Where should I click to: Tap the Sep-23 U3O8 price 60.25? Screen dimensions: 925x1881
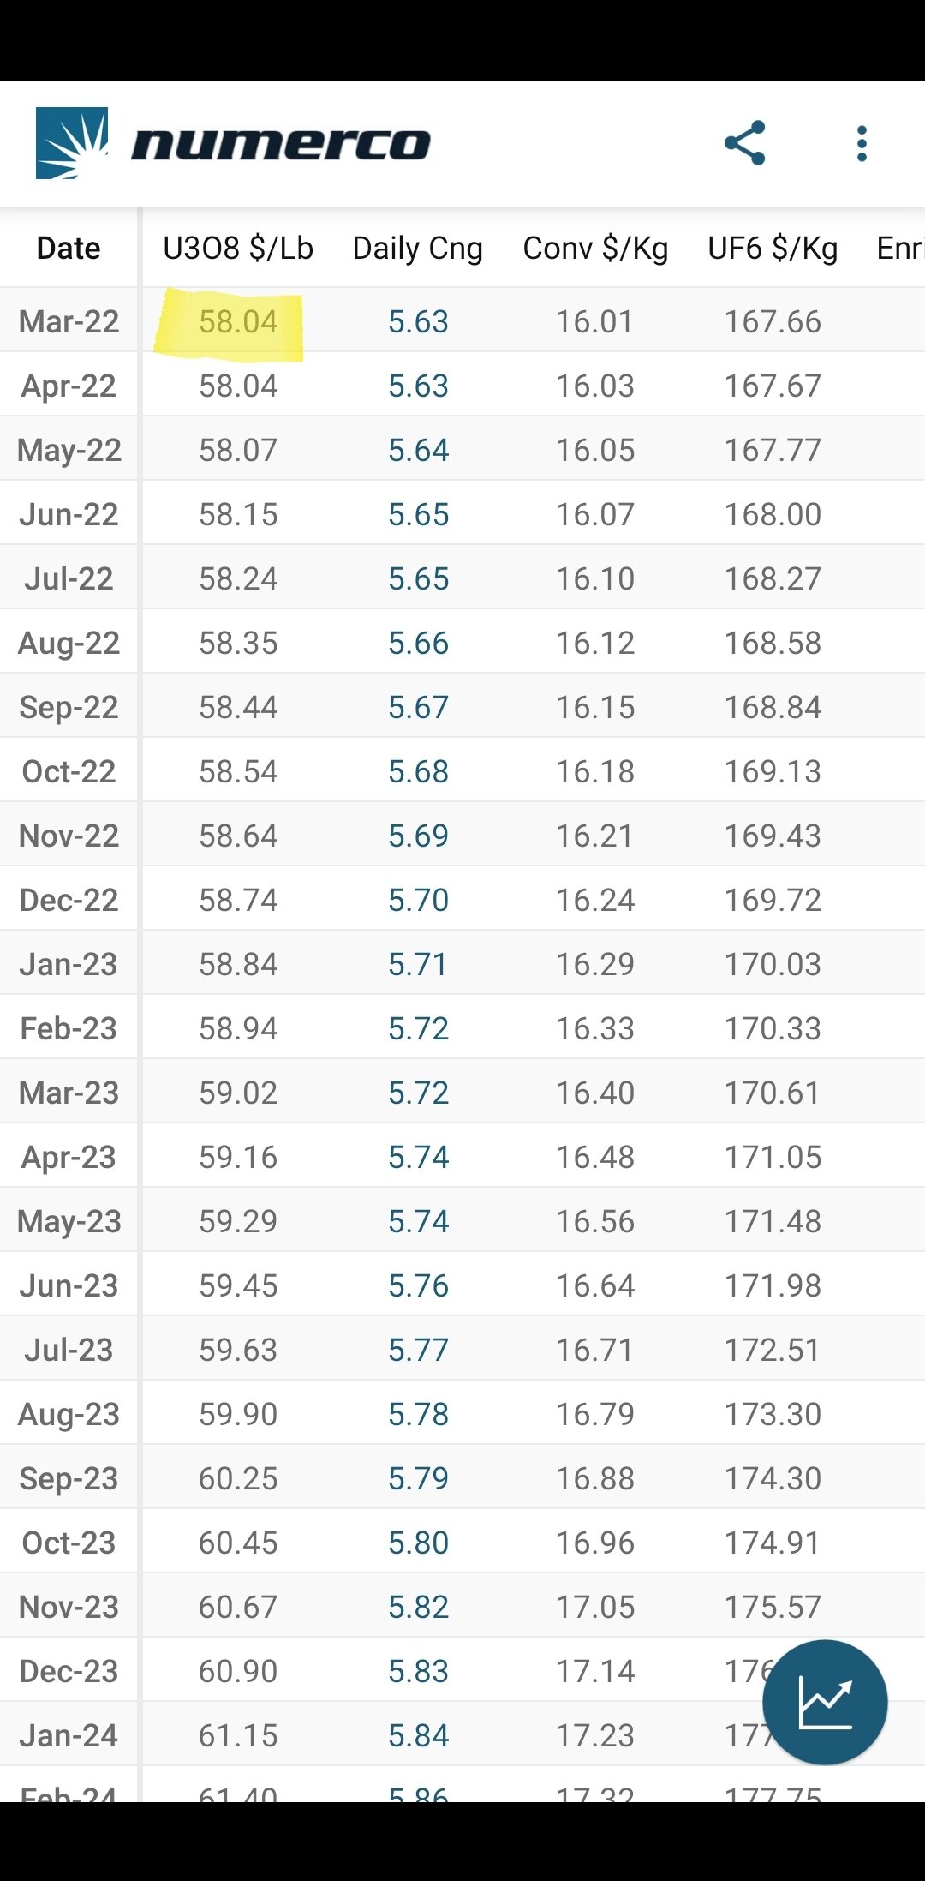238,1479
